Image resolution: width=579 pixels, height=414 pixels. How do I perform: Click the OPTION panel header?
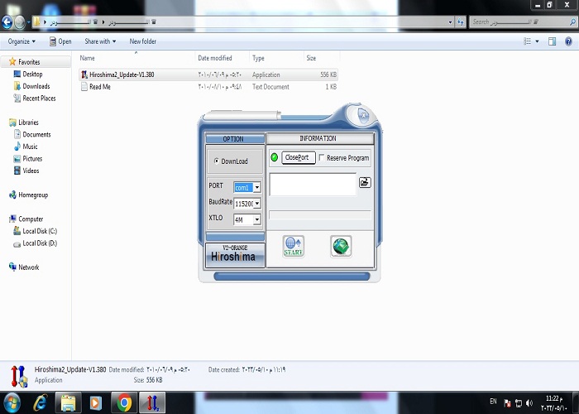235,139
